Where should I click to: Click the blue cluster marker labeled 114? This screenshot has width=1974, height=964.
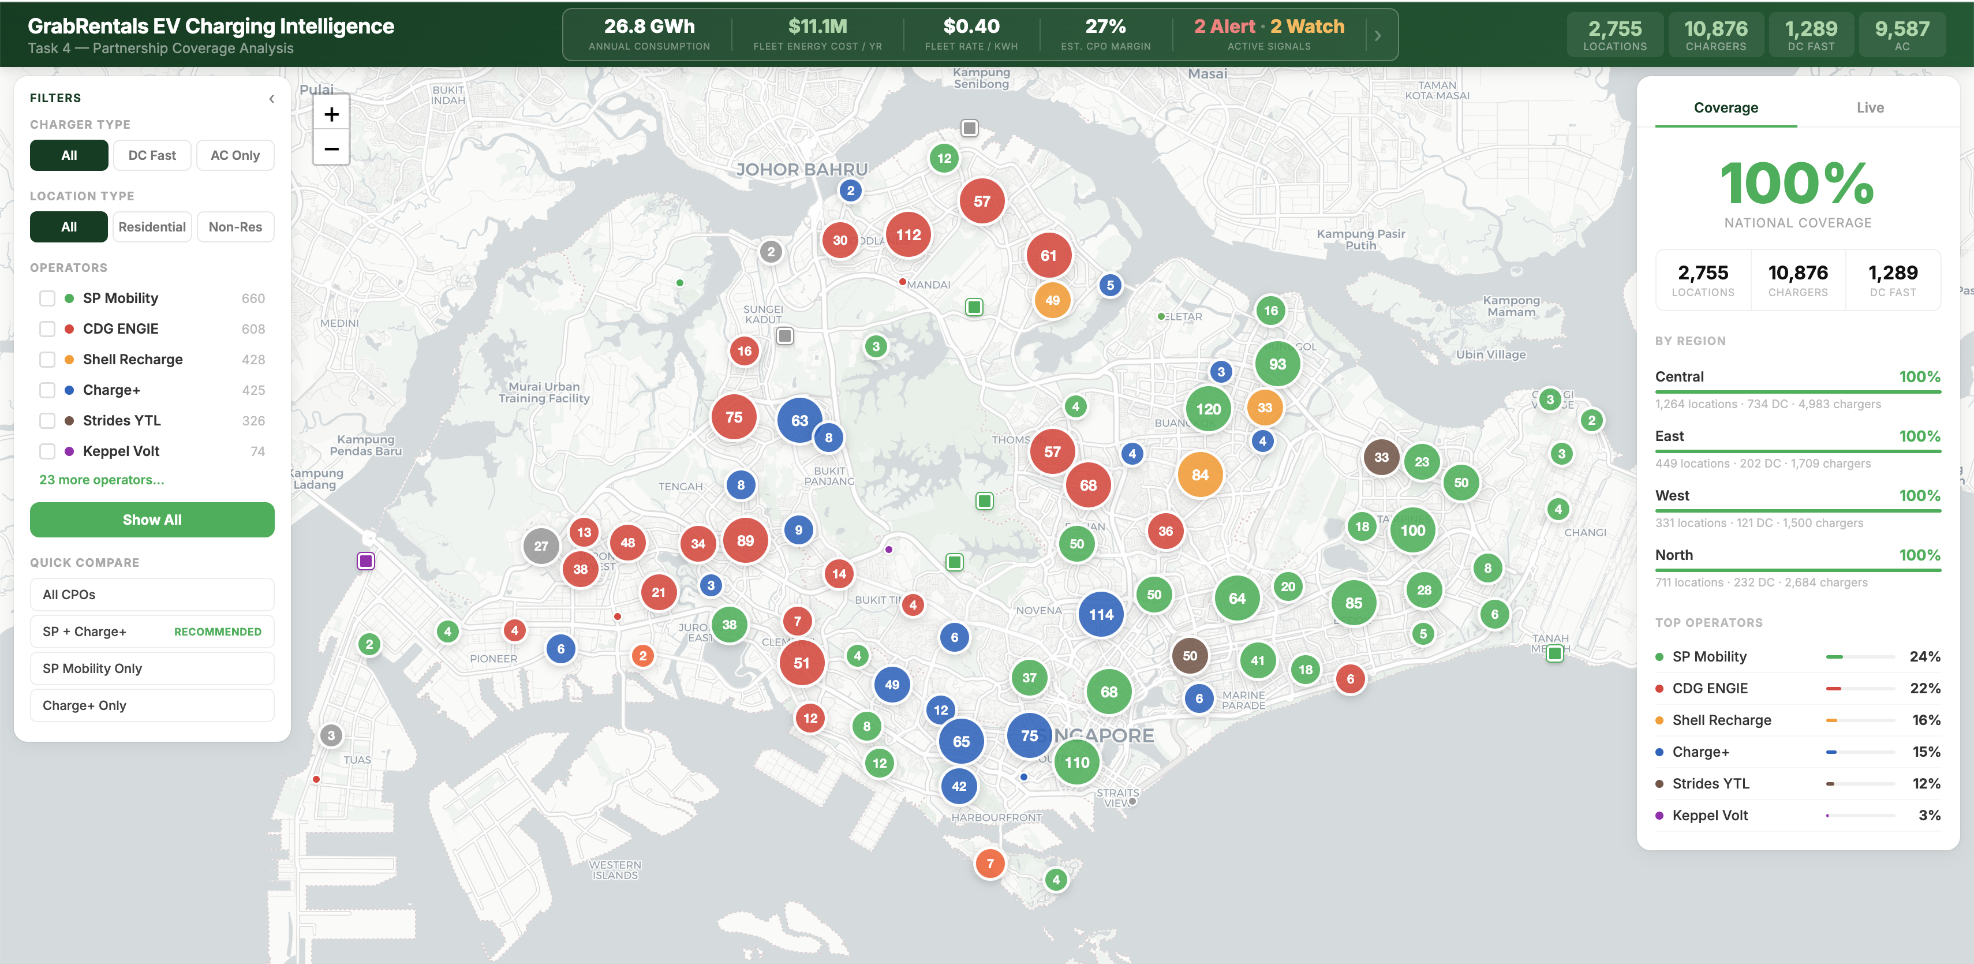coord(1100,615)
